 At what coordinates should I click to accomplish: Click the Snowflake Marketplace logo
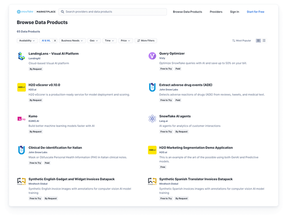(x=36, y=12)
